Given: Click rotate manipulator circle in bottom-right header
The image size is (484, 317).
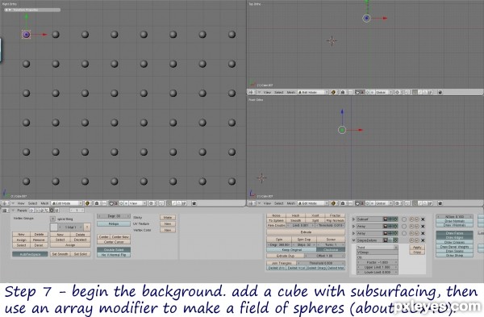Looking at the screenshot, I should point(367,203).
